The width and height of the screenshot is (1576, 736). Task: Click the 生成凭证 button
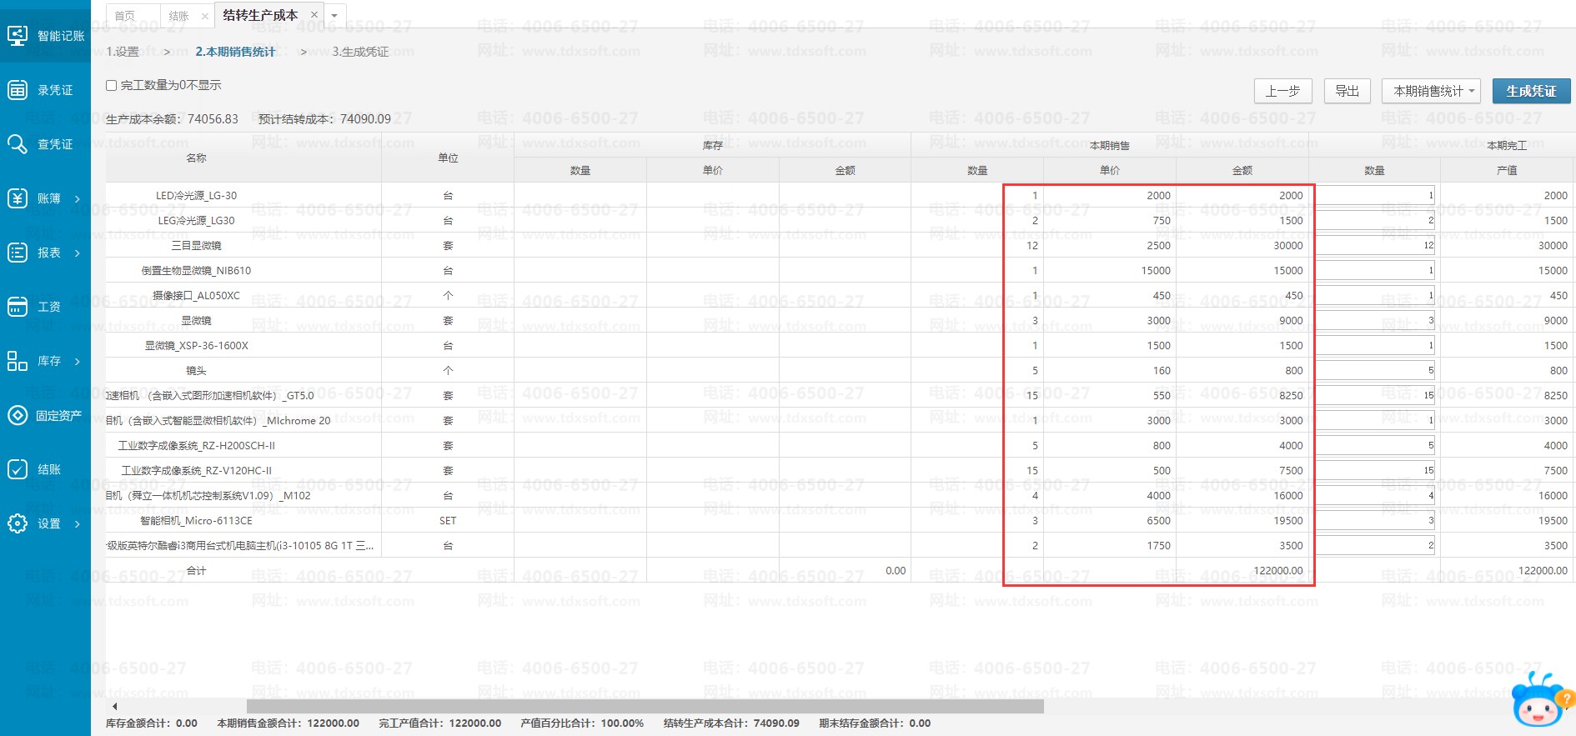[x=1531, y=91]
